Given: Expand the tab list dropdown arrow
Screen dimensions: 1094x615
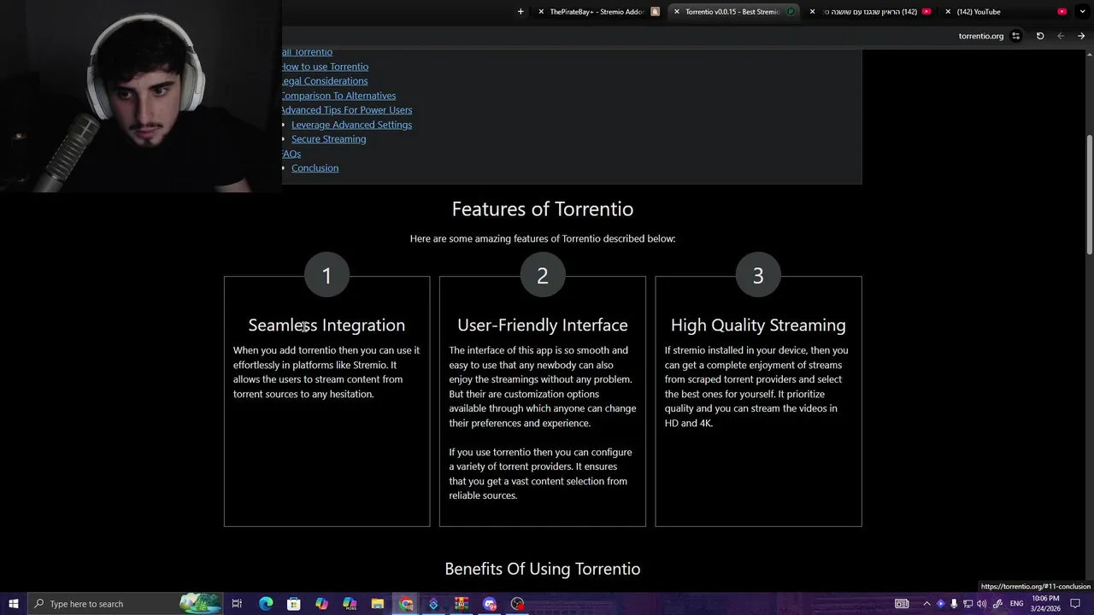Looking at the screenshot, I should click(1082, 12).
